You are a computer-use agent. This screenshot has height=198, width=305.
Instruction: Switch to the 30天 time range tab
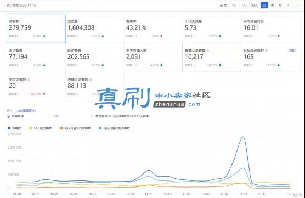tap(255, 5)
